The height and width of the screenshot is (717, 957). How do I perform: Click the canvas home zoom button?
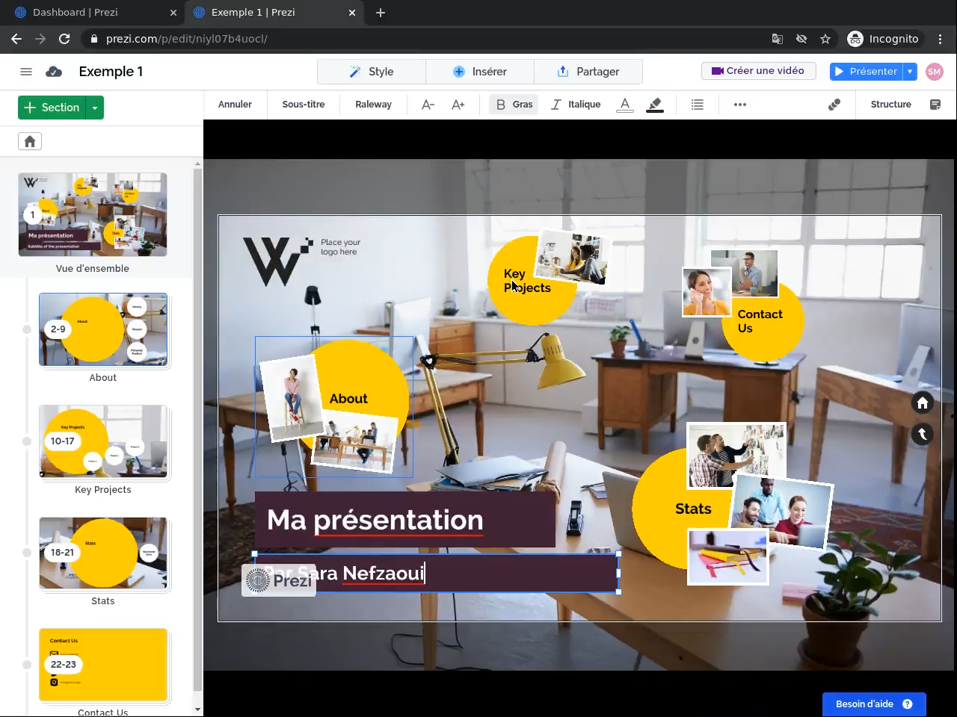(x=923, y=403)
